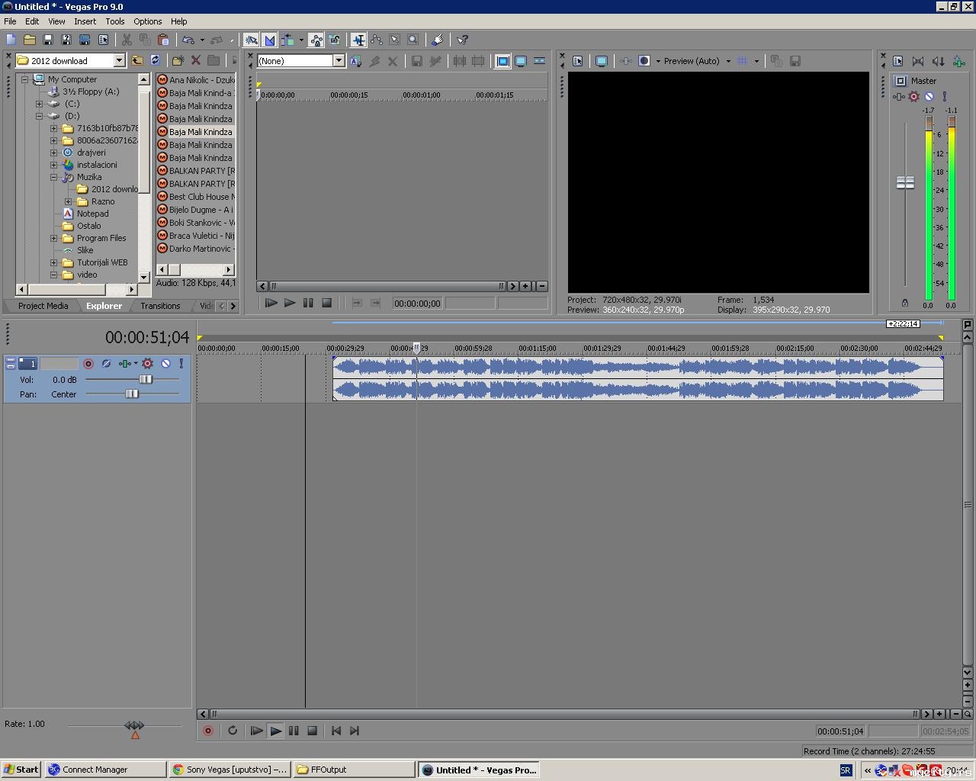The height and width of the screenshot is (781, 976).
Task: Refresh the Explorer file list
Action: point(156,60)
